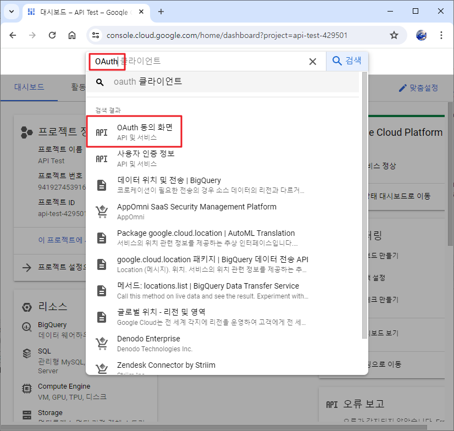Open 메서드: locations.list BigQuery result
The width and height of the screenshot is (454, 431).
coord(223,290)
